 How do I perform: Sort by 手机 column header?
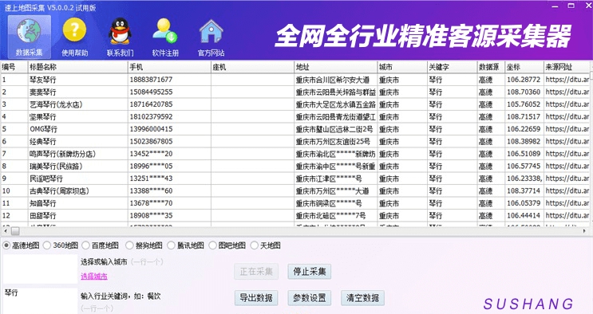(x=169, y=67)
